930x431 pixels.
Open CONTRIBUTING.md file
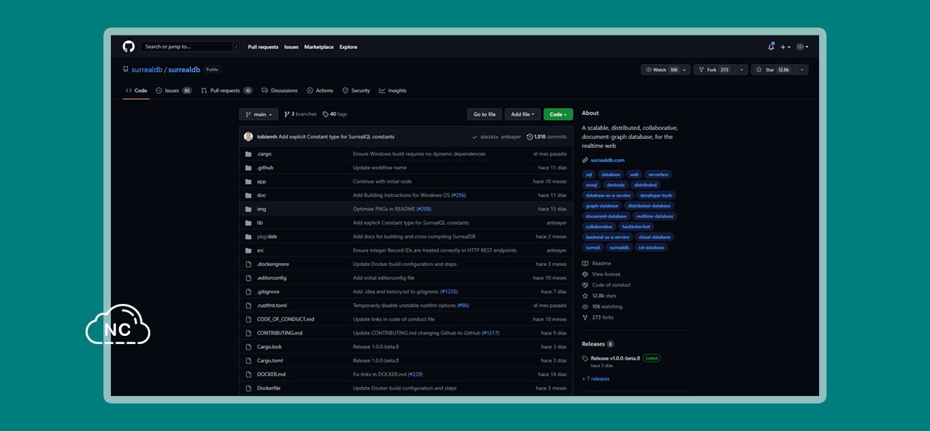point(280,333)
